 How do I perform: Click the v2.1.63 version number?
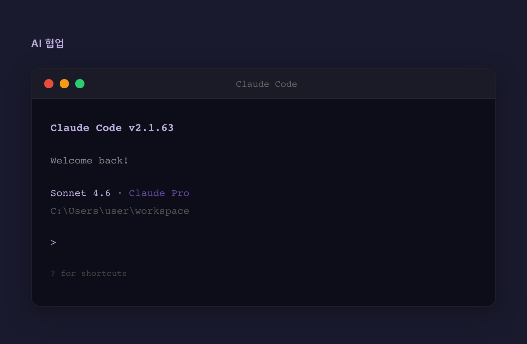click(151, 128)
